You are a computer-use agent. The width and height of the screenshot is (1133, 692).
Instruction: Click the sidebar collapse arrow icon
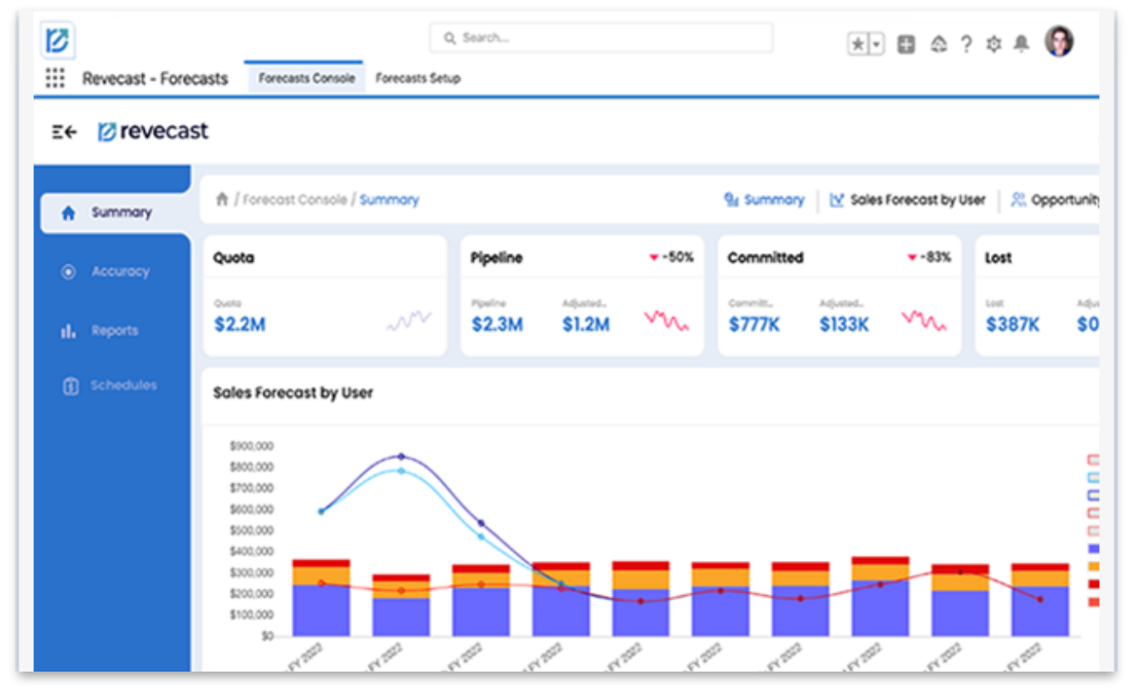pos(64,132)
